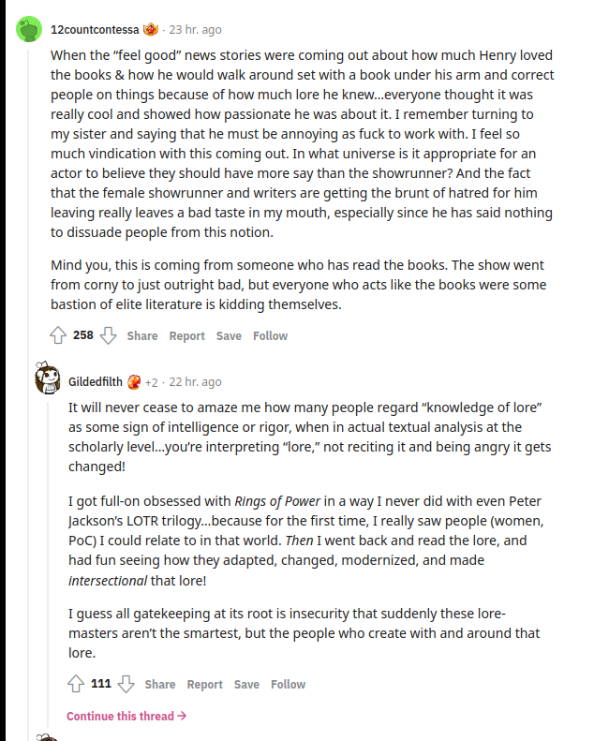Click the '22 hr. ago' timestamp

[195, 381]
